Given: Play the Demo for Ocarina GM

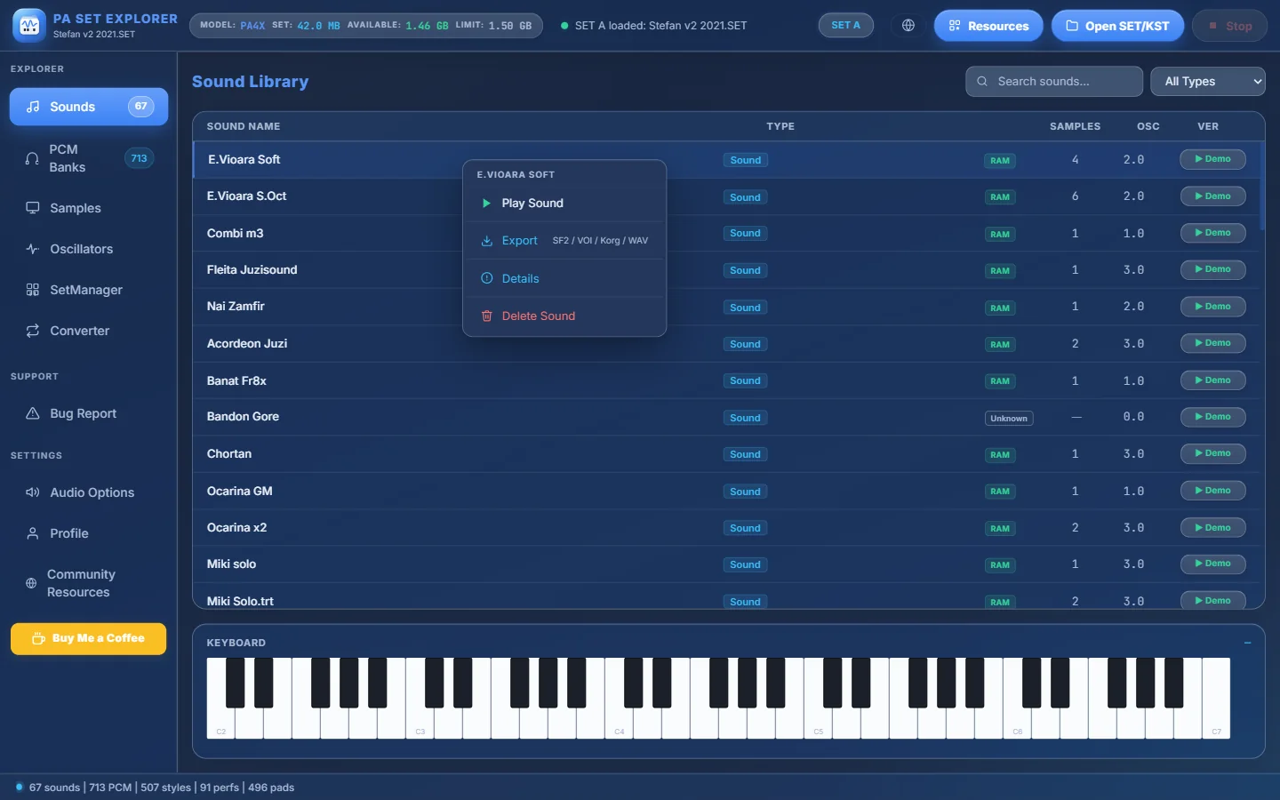Looking at the screenshot, I should pos(1212,491).
